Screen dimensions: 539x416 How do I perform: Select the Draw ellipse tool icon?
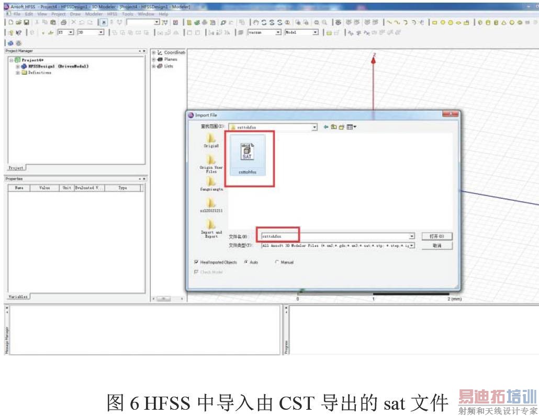click(458, 22)
